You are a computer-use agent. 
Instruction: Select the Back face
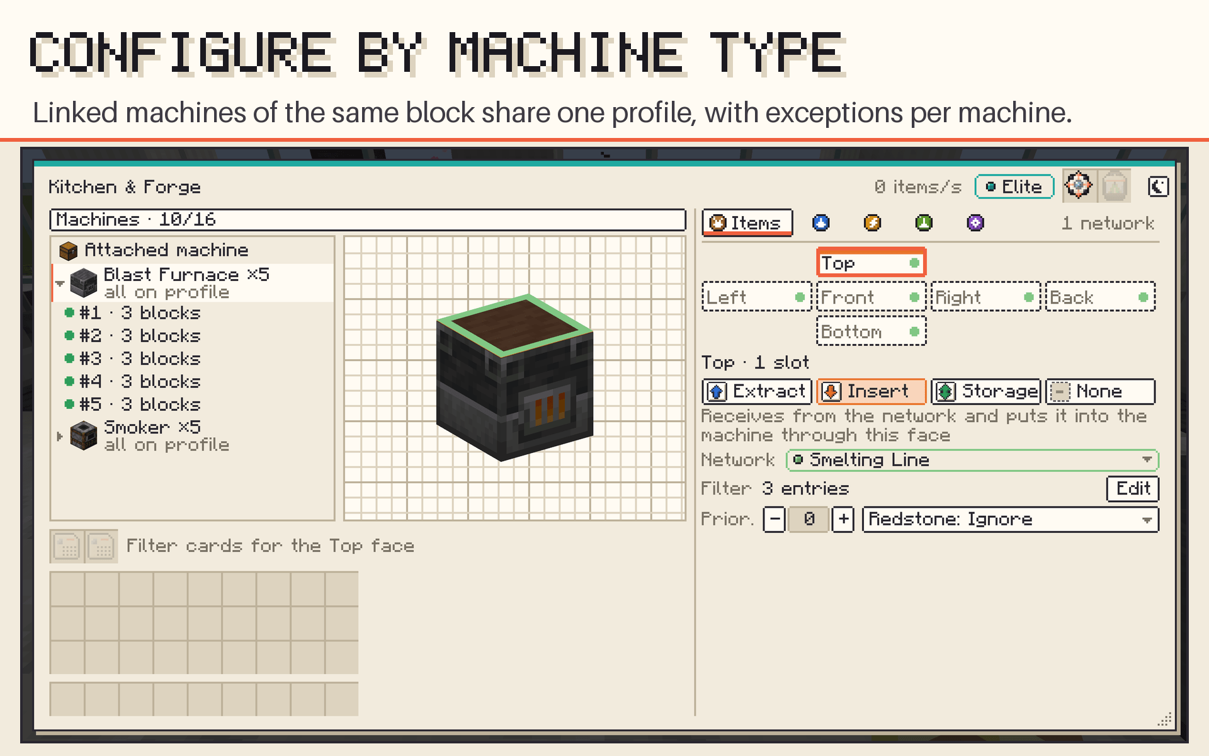(x=1100, y=297)
